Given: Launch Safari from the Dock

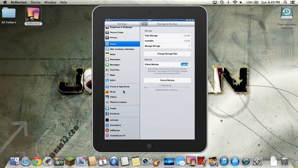Looking at the screenshot, I should 26,161.
